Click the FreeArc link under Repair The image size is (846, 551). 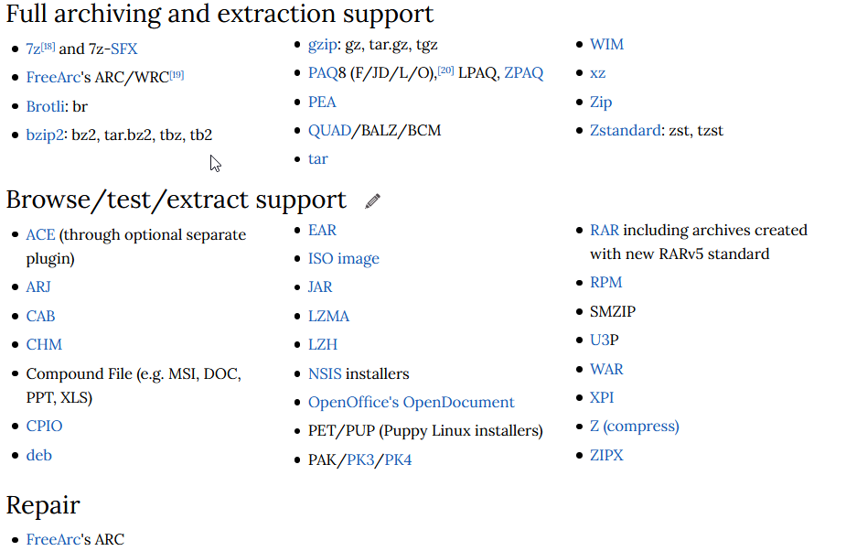(53, 539)
